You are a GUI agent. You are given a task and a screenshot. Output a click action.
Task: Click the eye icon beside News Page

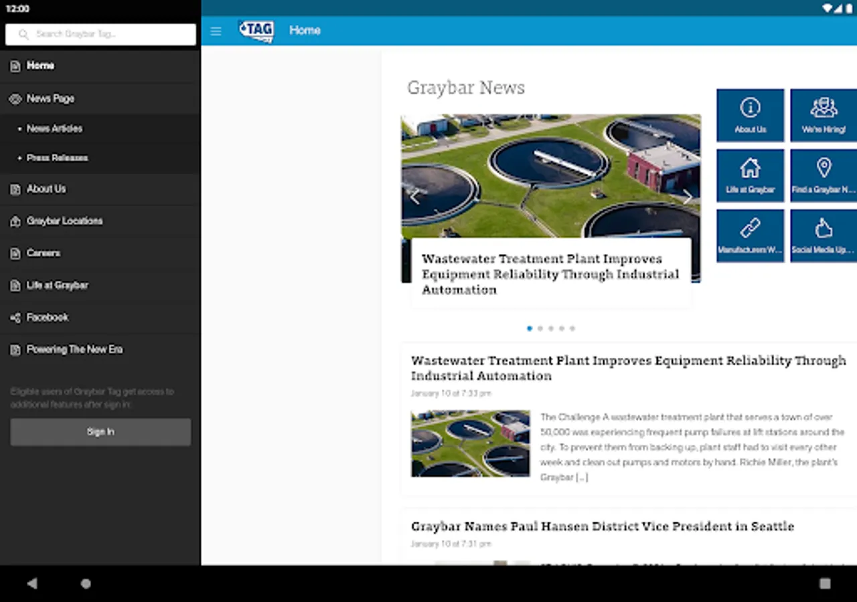click(15, 99)
